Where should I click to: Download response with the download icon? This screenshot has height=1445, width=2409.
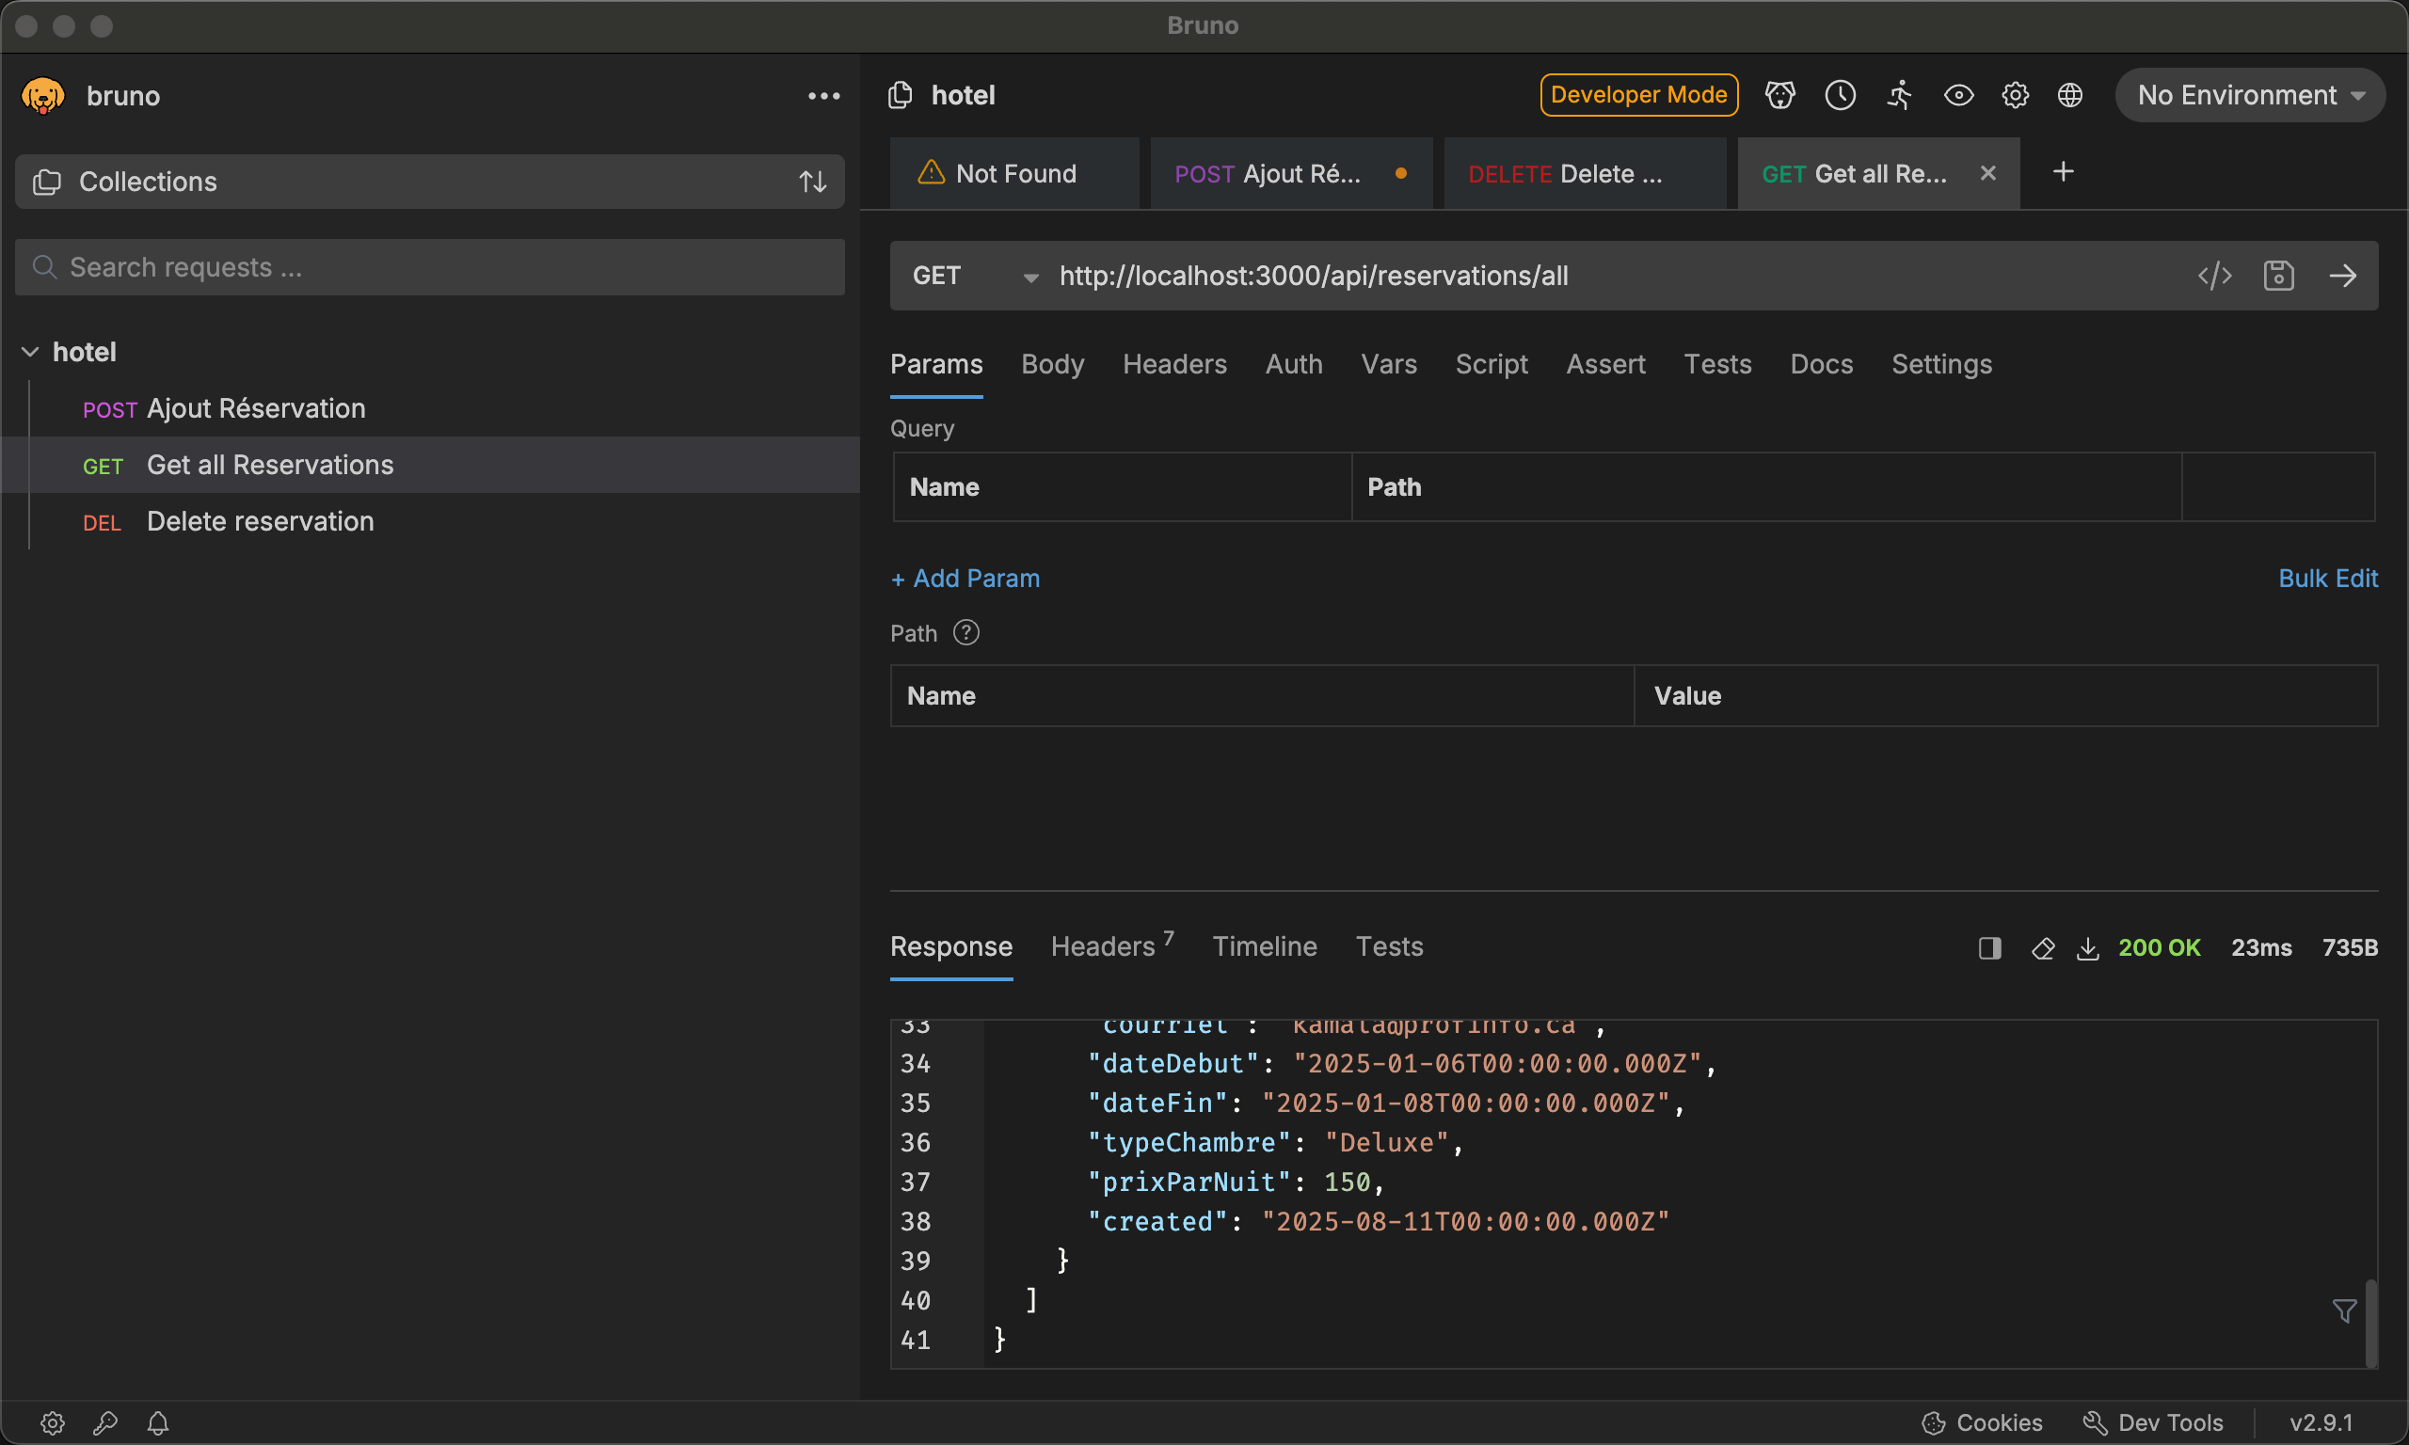point(2088,948)
